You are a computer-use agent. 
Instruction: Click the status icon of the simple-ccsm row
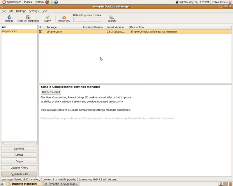pos(40,32)
